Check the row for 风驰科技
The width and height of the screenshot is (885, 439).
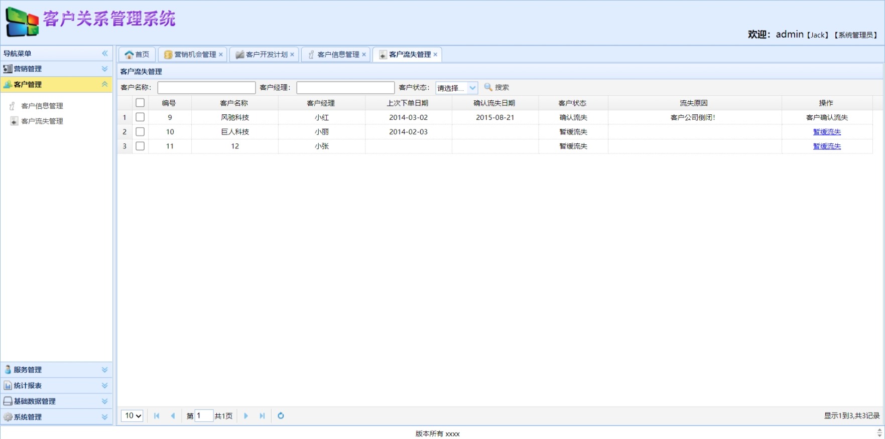(x=140, y=117)
